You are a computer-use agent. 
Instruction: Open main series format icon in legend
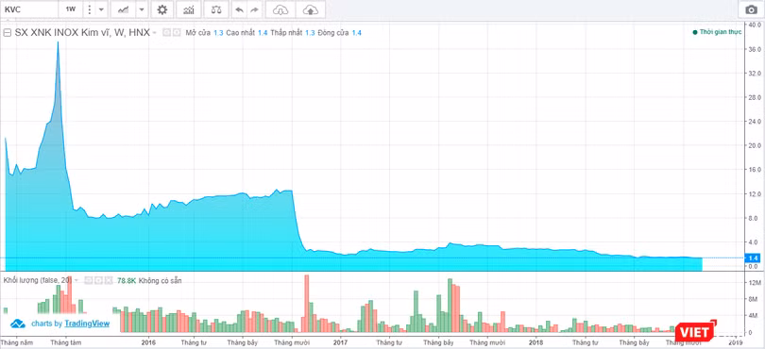177,33
